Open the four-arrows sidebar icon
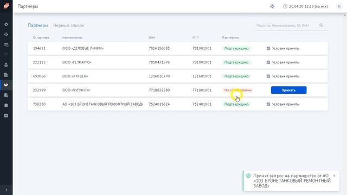 point(6,34)
